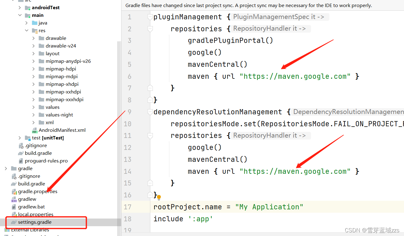Select the values-night folder name
404x236 pixels.
coord(60,115)
